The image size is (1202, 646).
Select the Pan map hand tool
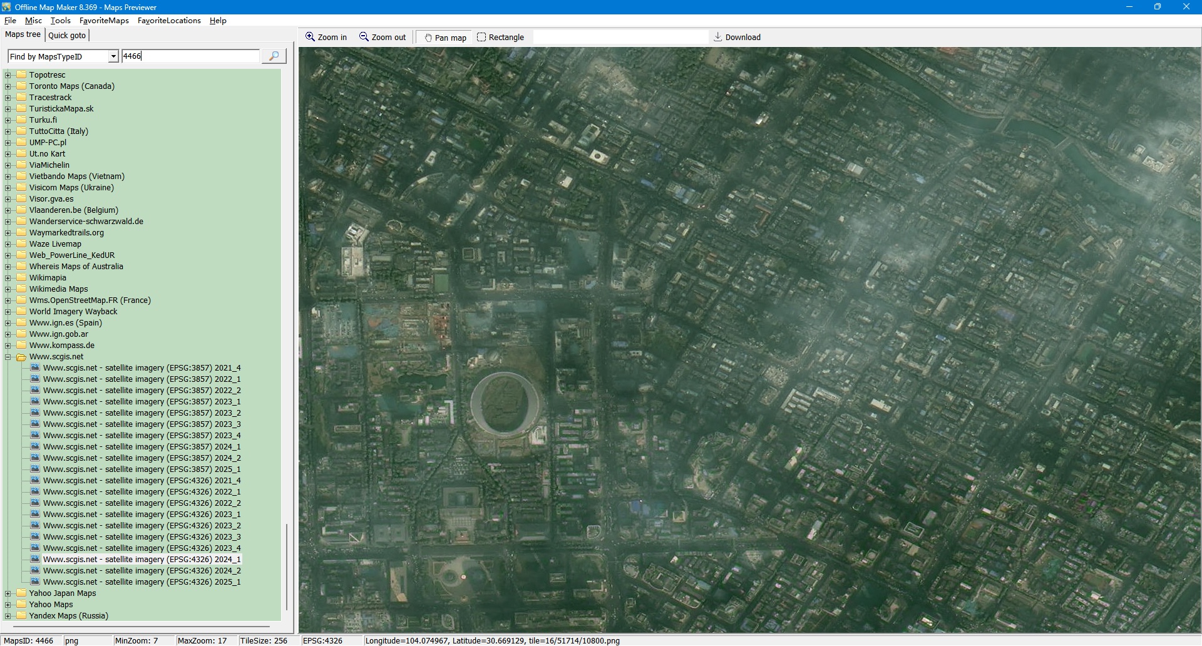click(429, 38)
